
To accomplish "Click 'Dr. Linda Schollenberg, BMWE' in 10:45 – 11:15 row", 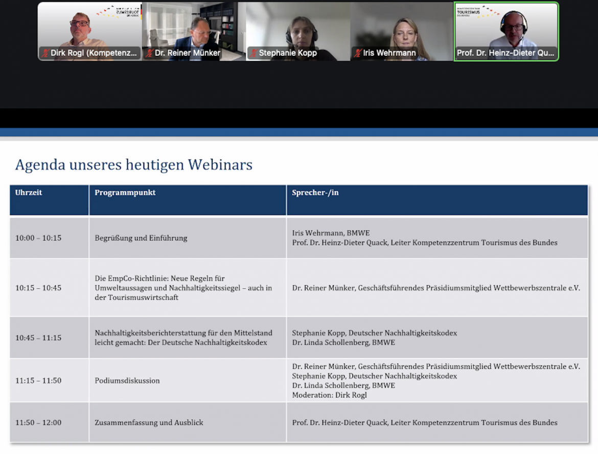I will pyautogui.click(x=343, y=342).
